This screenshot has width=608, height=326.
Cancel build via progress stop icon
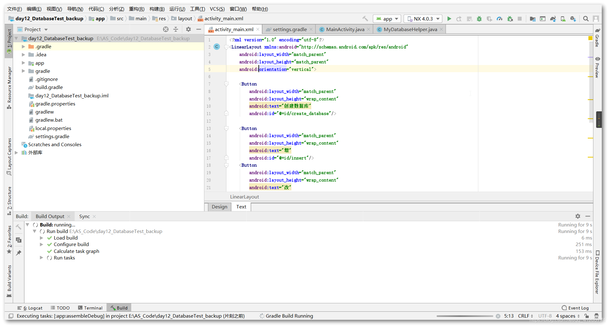coord(498,316)
